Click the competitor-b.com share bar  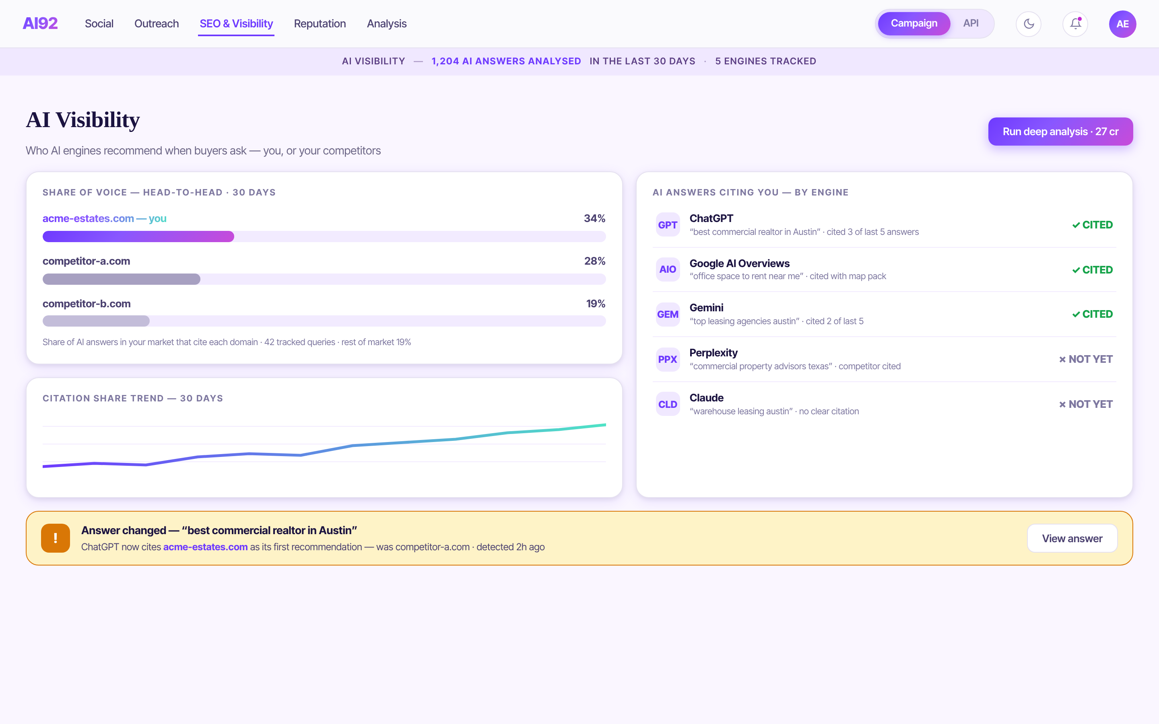[324, 321]
